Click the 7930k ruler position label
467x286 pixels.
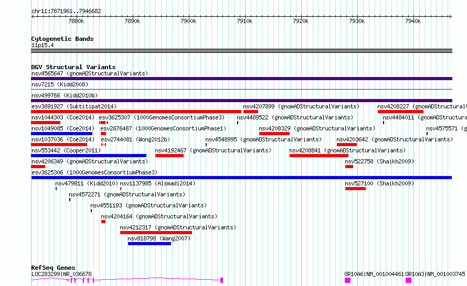coord(357,21)
